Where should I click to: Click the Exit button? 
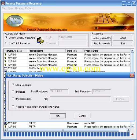click(x=123, y=44)
